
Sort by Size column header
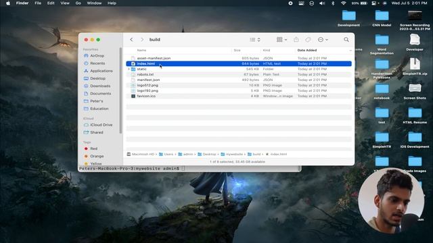(x=237, y=50)
